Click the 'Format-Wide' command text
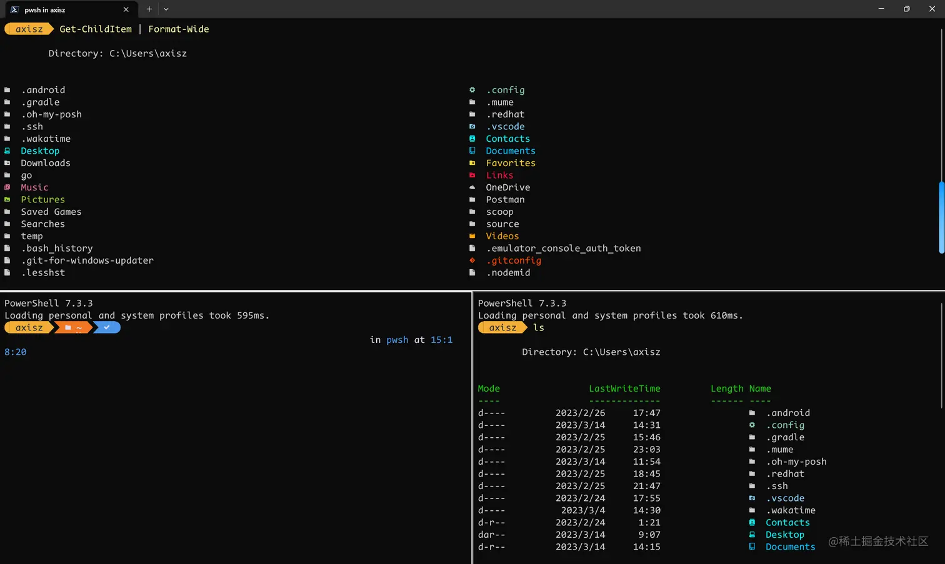 click(179, 29)
